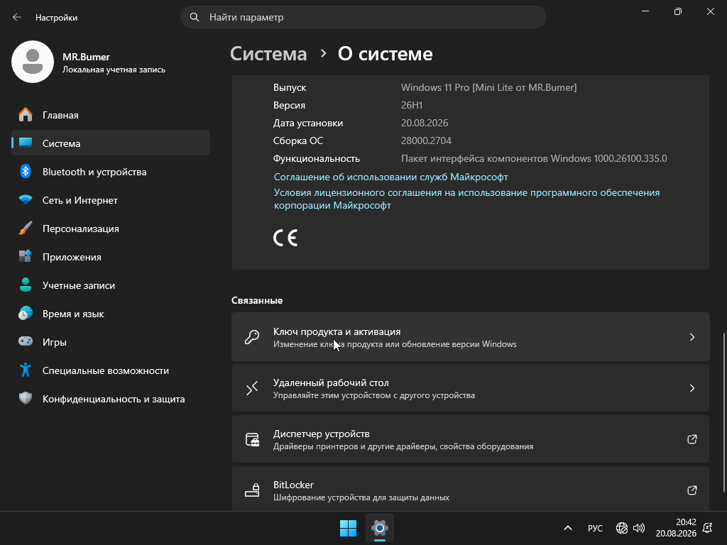
Task: Open Удаленный рабочий стол settings
Action: (470, 388)
